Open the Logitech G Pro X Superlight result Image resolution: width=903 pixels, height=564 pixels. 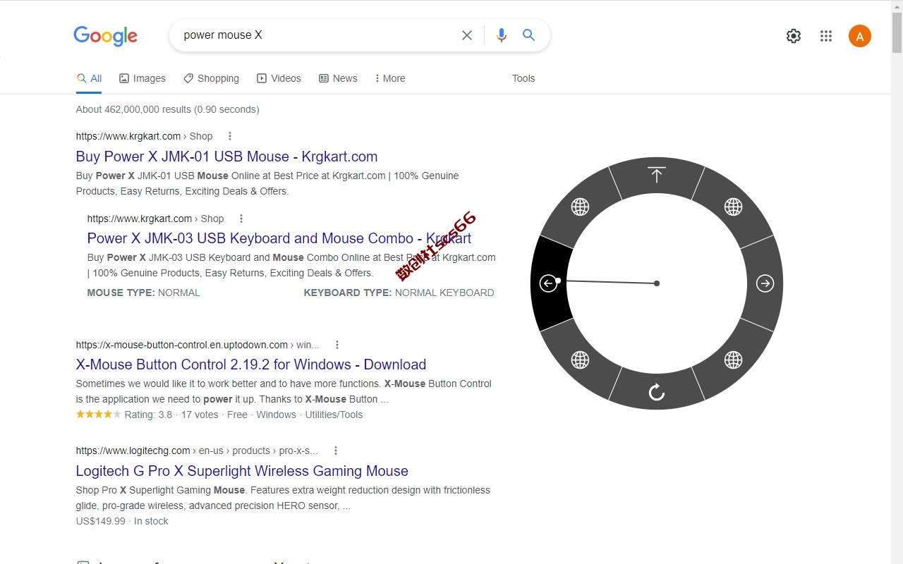pos(242,471)
